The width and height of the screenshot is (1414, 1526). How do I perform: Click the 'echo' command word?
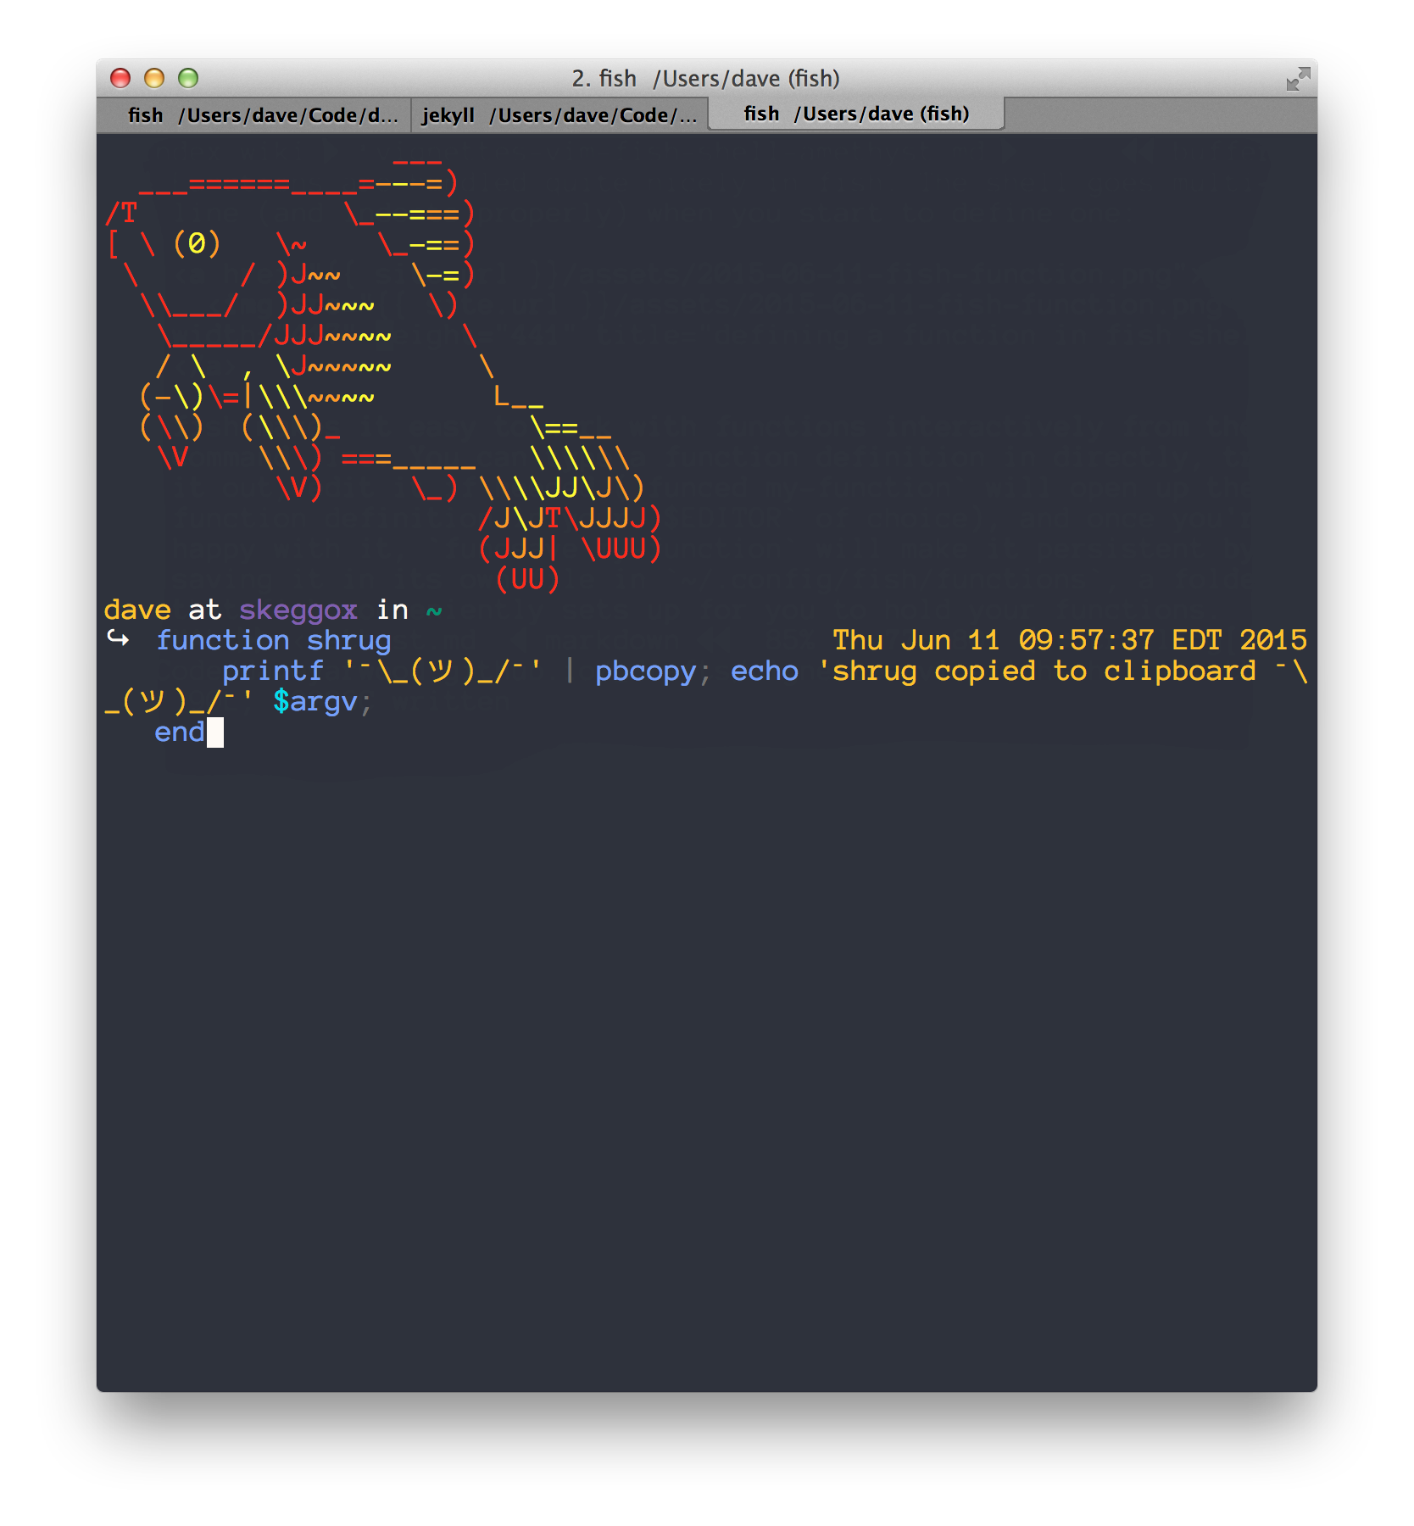pyautogui.click(x=765, y=671)
